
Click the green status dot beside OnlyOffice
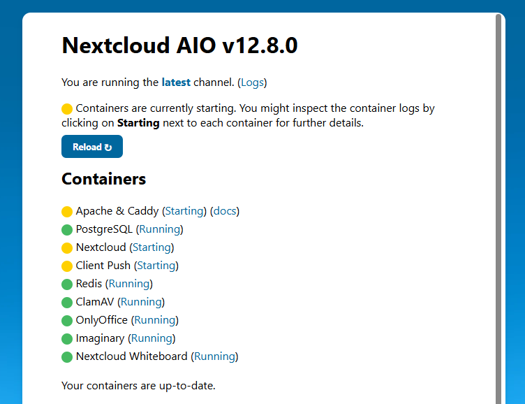pos(67,320)
